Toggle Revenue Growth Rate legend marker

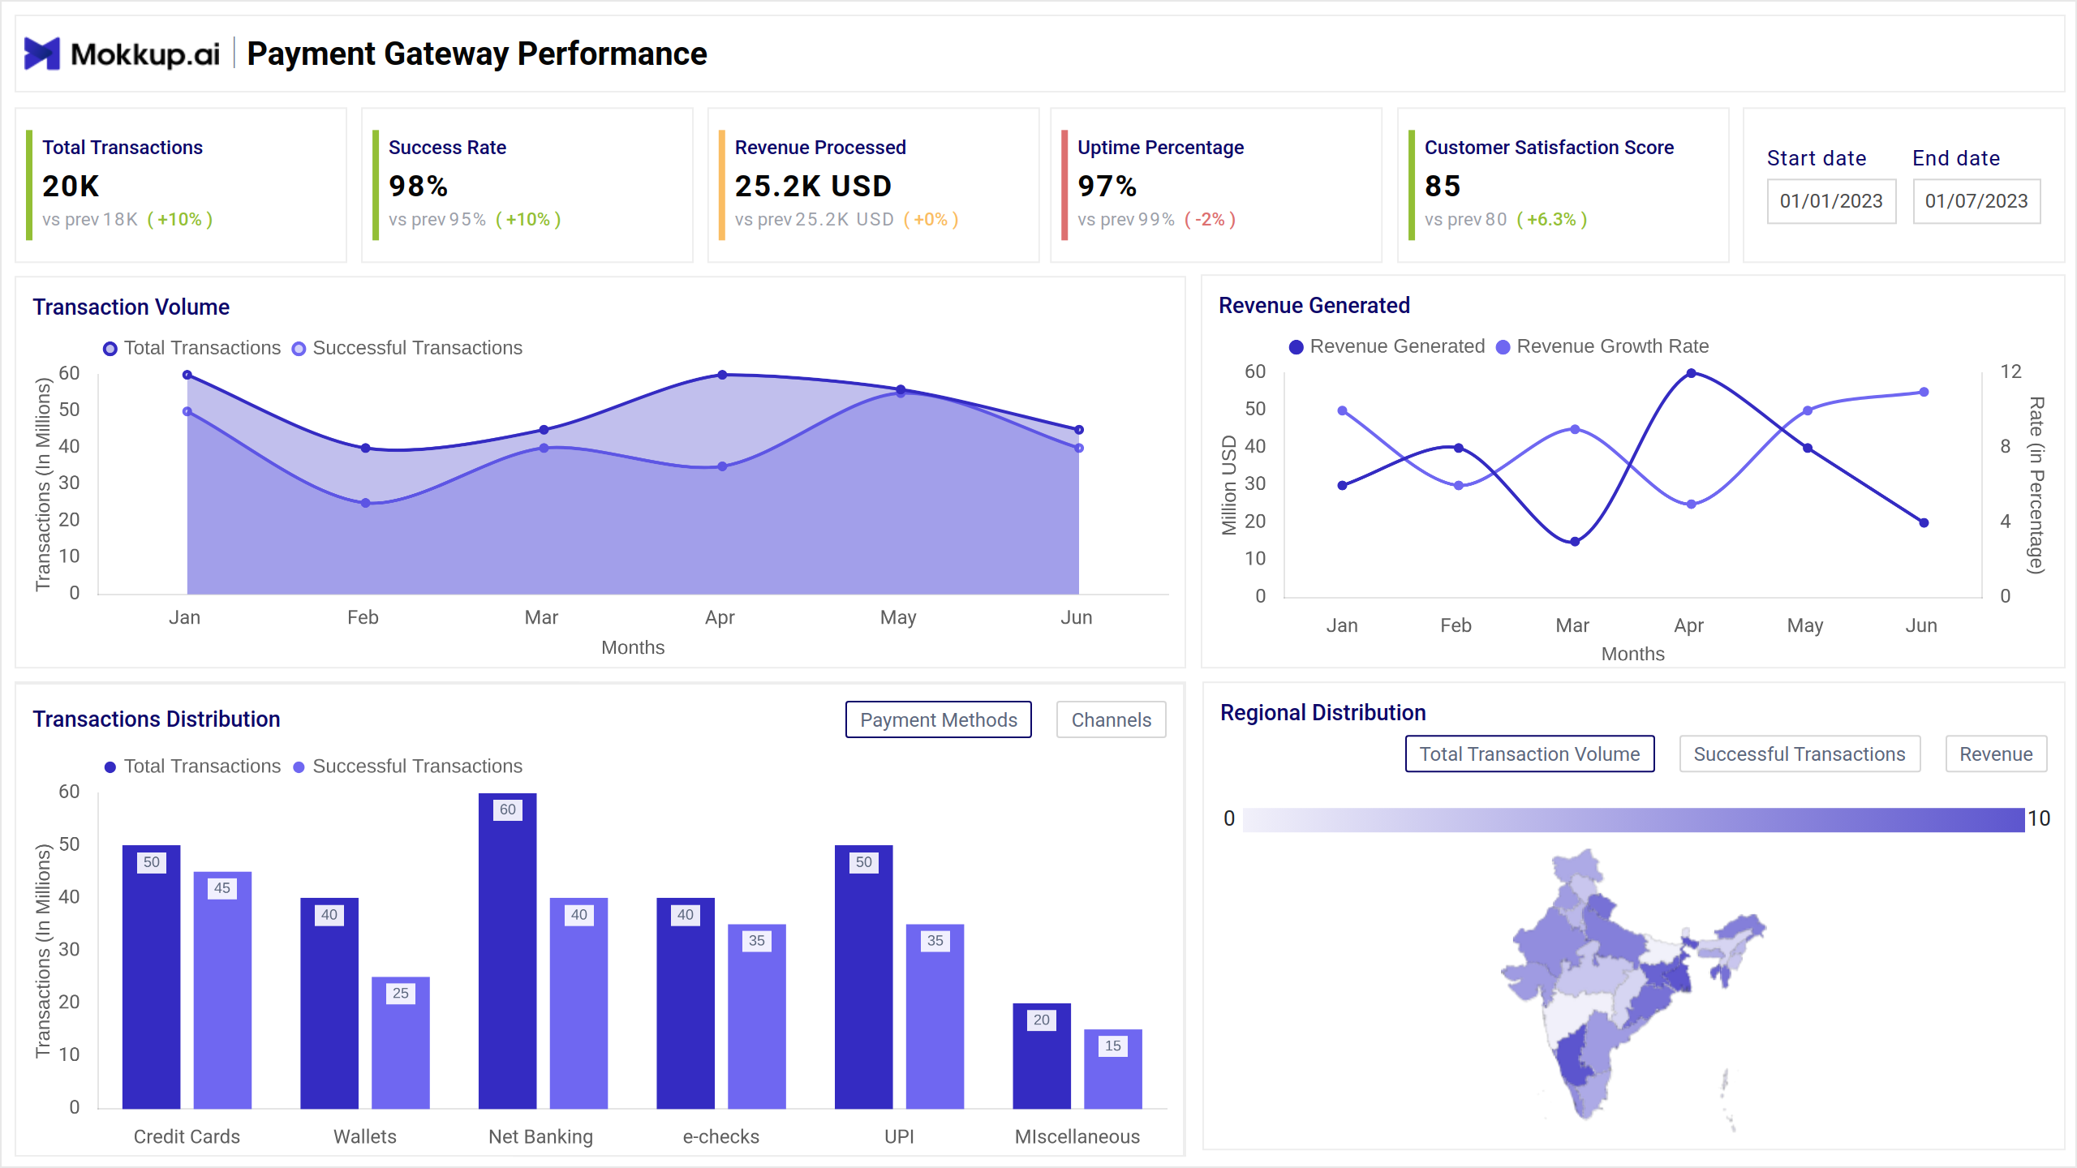tap(1503, 346)
